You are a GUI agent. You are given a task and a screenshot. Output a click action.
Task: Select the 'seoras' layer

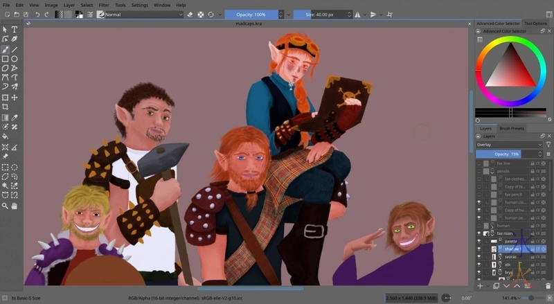pos(511,256)
